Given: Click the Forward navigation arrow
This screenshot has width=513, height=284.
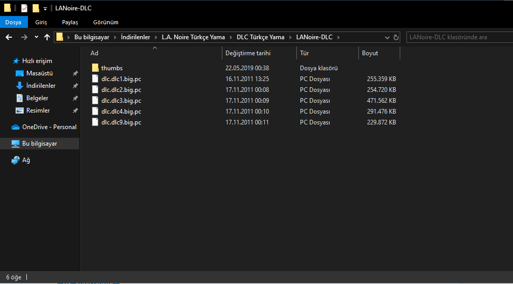Looking at the screenshot, I should click(24, 37).
